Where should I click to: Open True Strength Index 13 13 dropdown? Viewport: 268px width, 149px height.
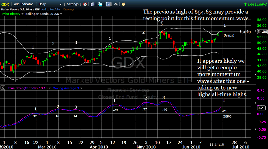point(48,88)
